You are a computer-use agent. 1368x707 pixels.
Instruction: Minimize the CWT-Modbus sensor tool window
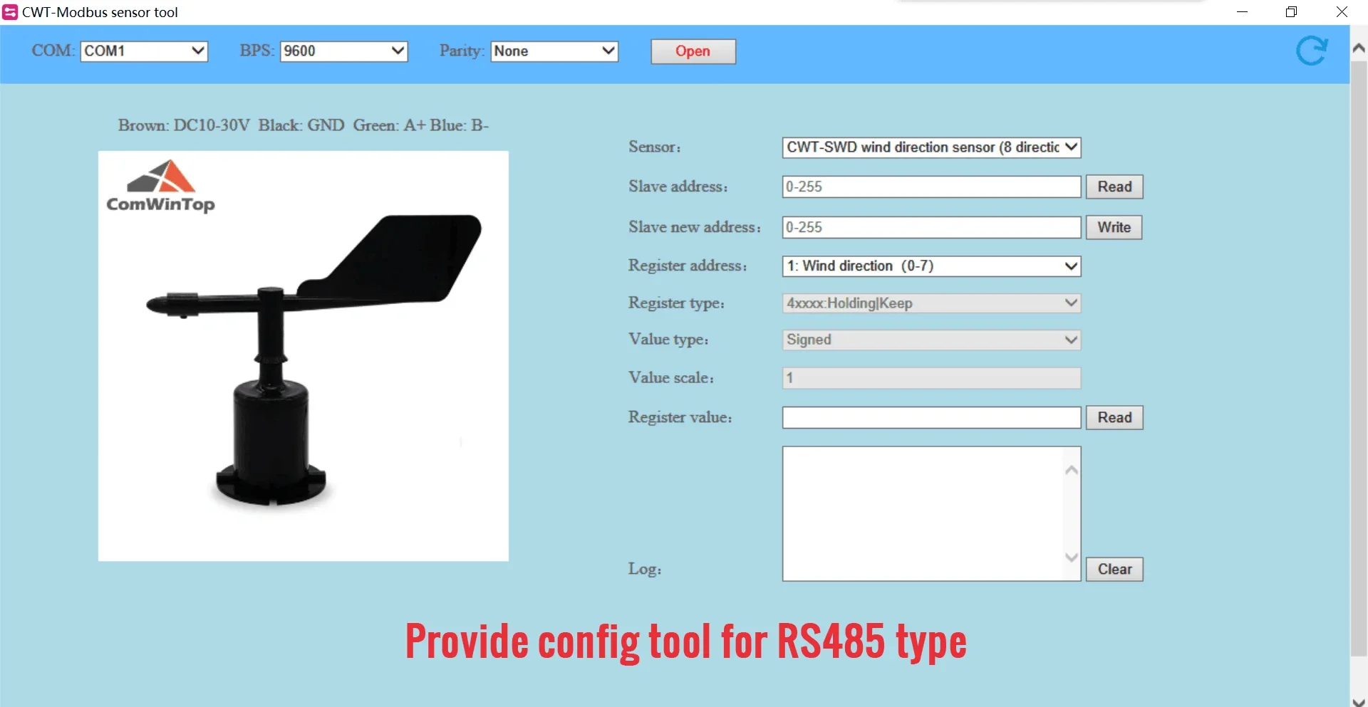coord(1242,12)
